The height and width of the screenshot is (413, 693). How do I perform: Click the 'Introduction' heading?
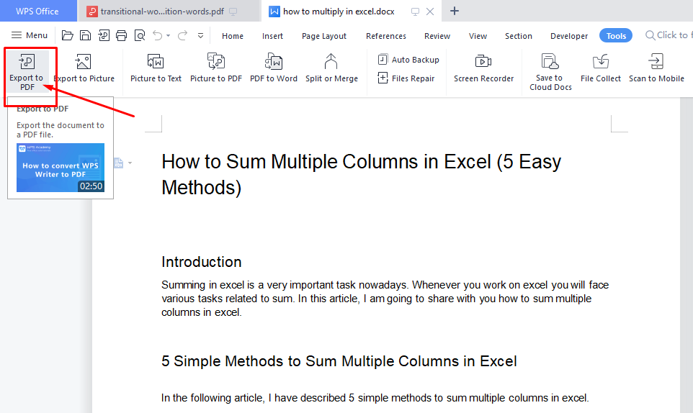click(202, 262)
